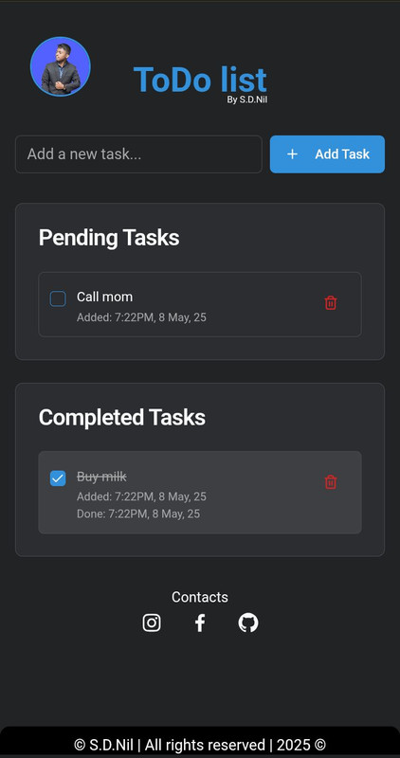
Task: Delete the Call mom task
Action: (331, 303)
